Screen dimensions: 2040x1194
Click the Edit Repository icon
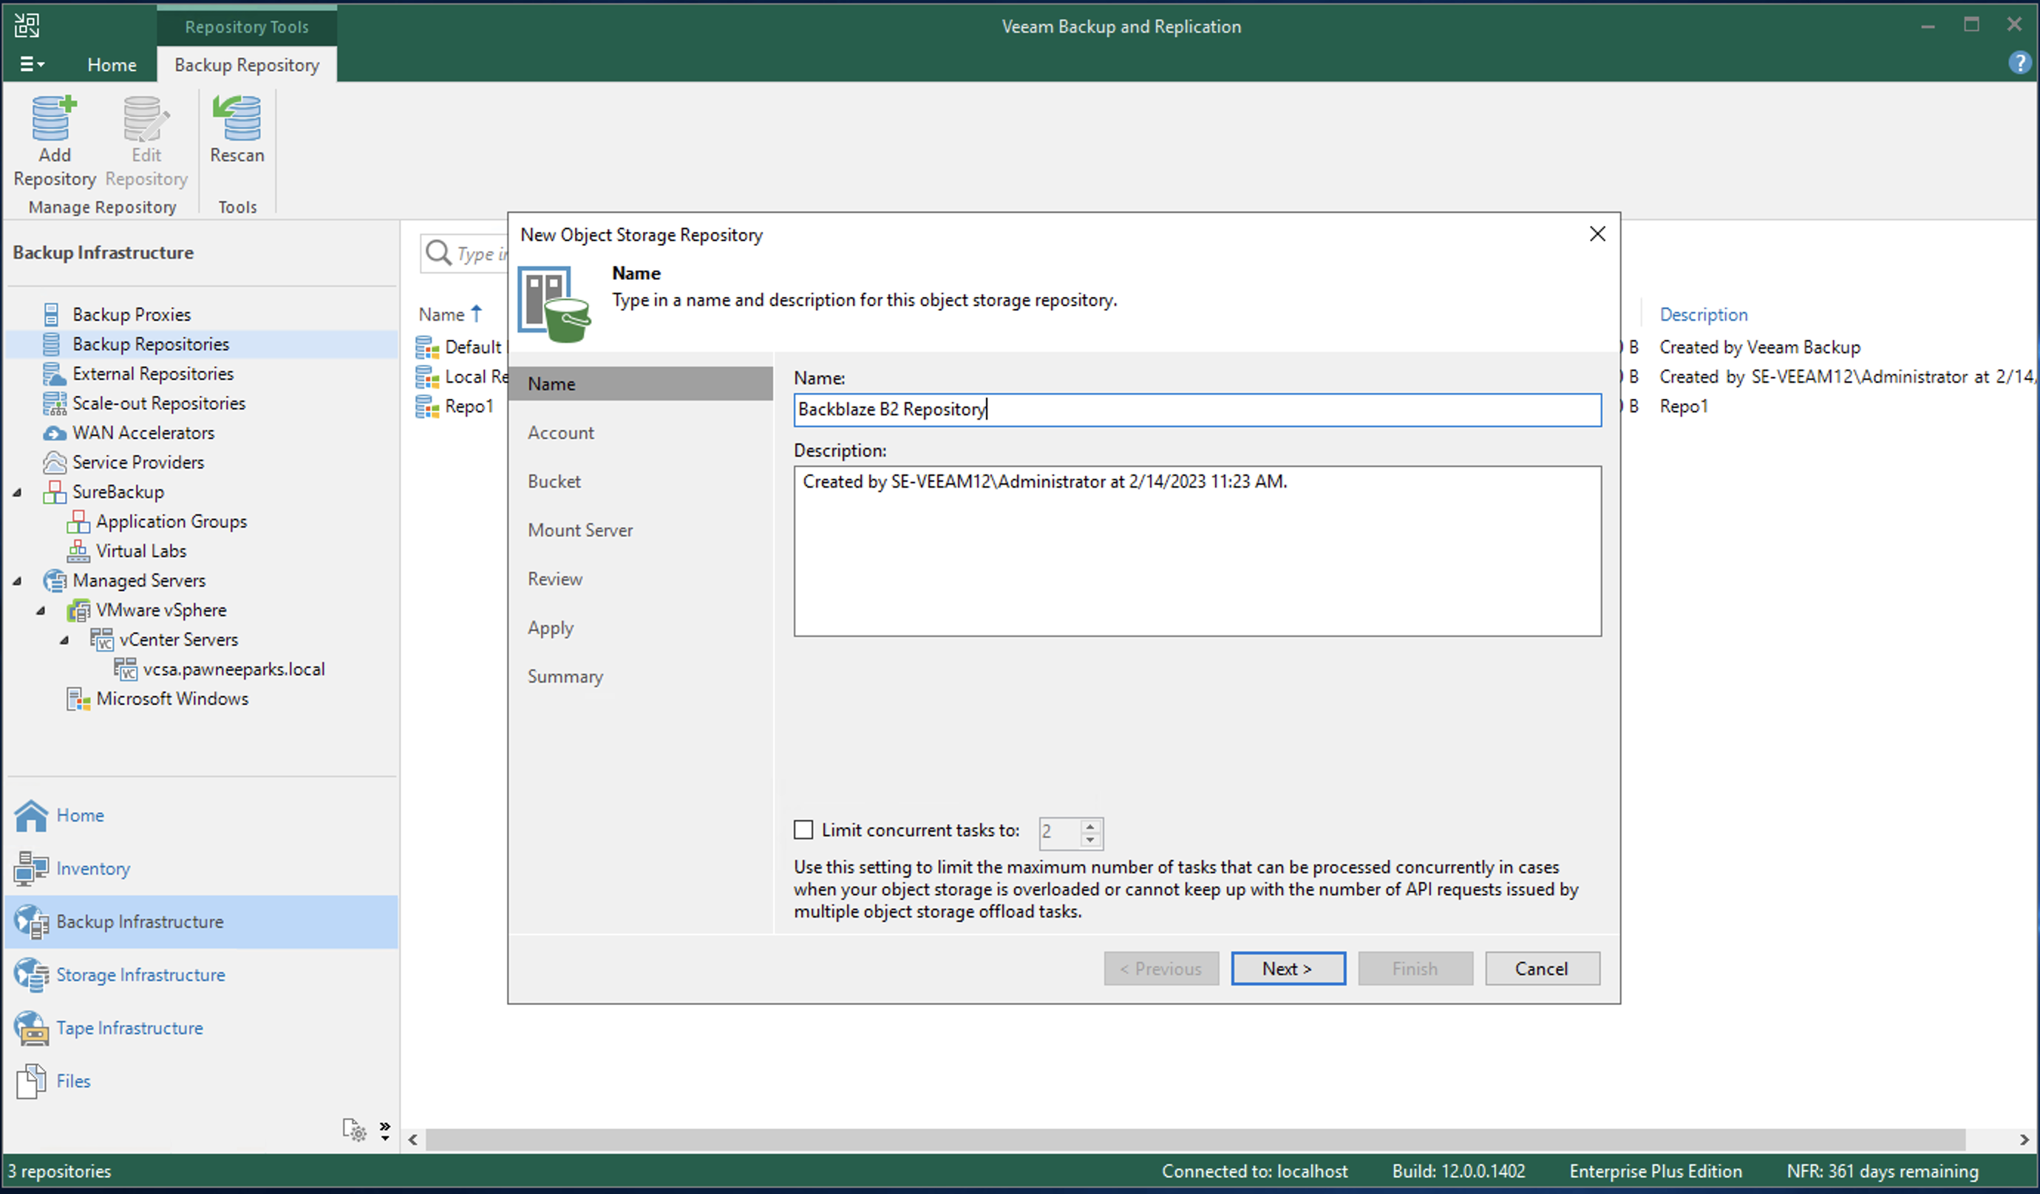tap(146, 118)
